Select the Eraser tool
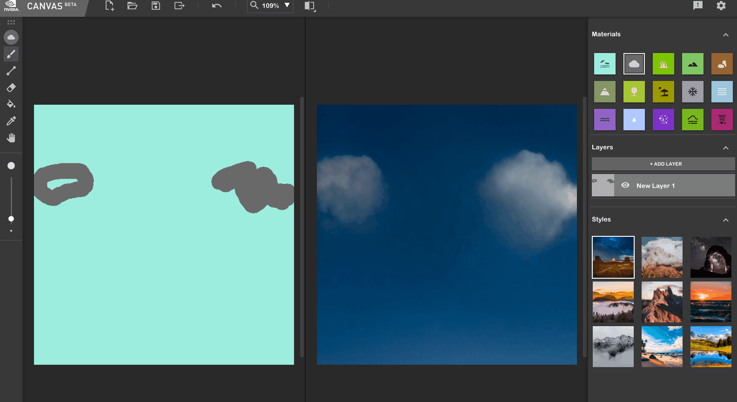The image size is (737, 402). 11,87
